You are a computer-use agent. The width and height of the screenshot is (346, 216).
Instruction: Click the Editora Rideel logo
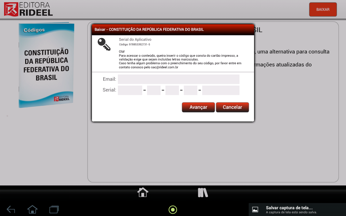[28, 9]
